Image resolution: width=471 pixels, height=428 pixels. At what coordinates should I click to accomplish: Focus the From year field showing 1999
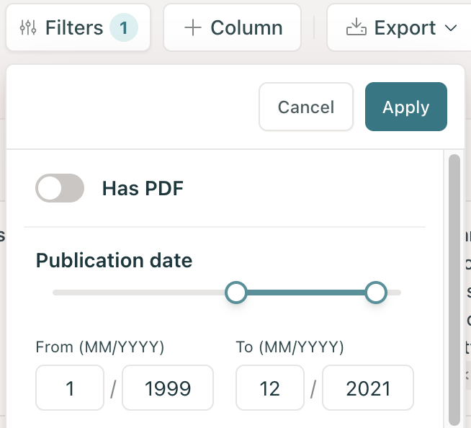click(168, 389)
